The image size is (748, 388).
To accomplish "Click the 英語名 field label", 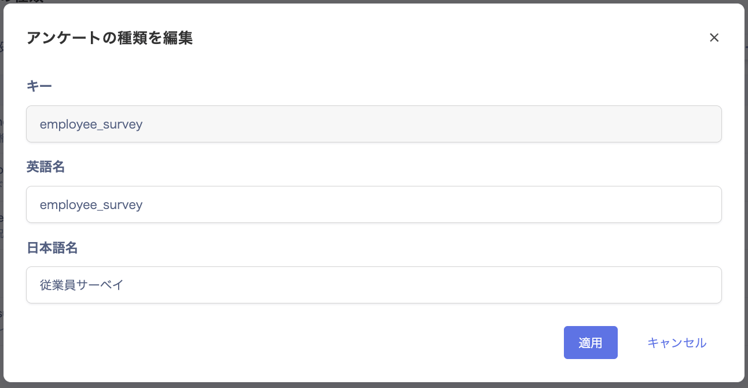I will [46, 167].
